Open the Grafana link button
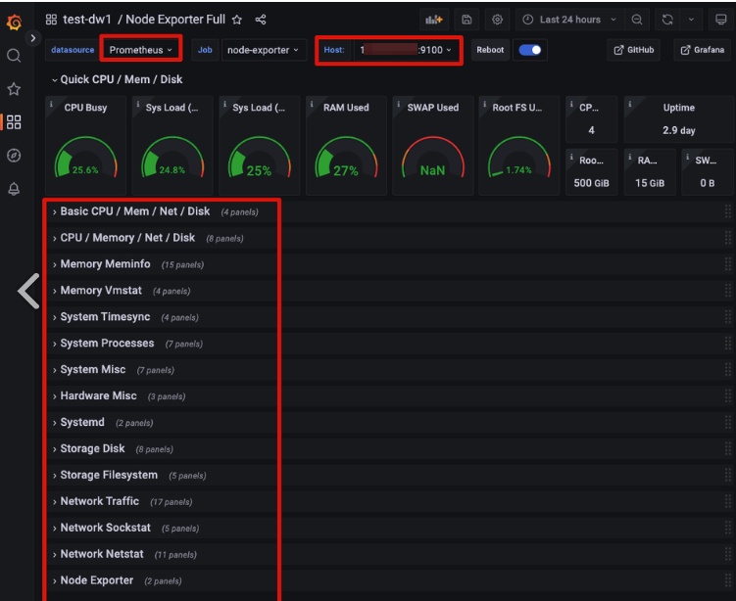Screen dimensions: 736x601 click(x=703, y=50)
